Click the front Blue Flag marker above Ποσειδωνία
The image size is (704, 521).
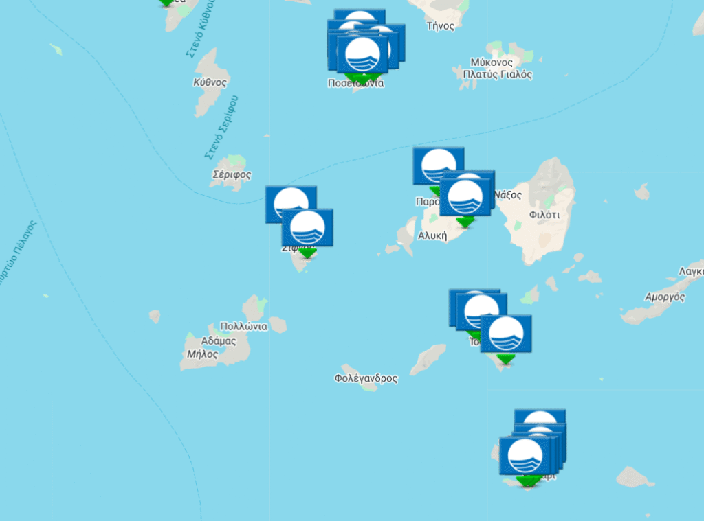coord(362,54)
